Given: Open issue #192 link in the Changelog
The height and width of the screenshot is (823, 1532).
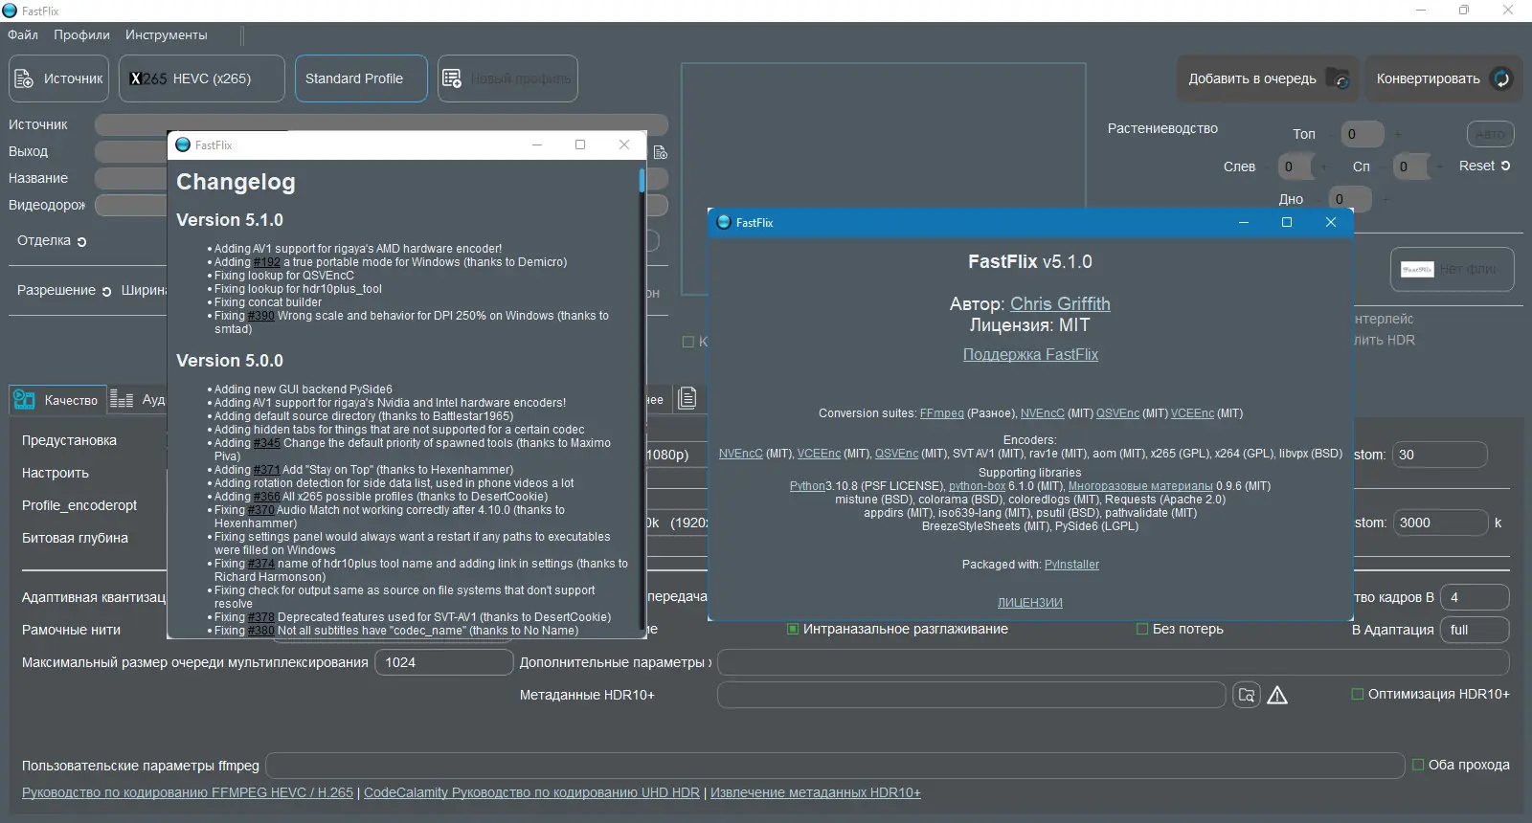Looking at the screenshot, I should [x=267, y=262].
